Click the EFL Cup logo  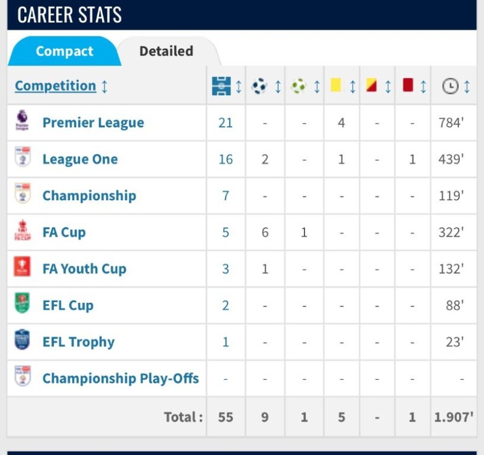[x=22, y=305]
